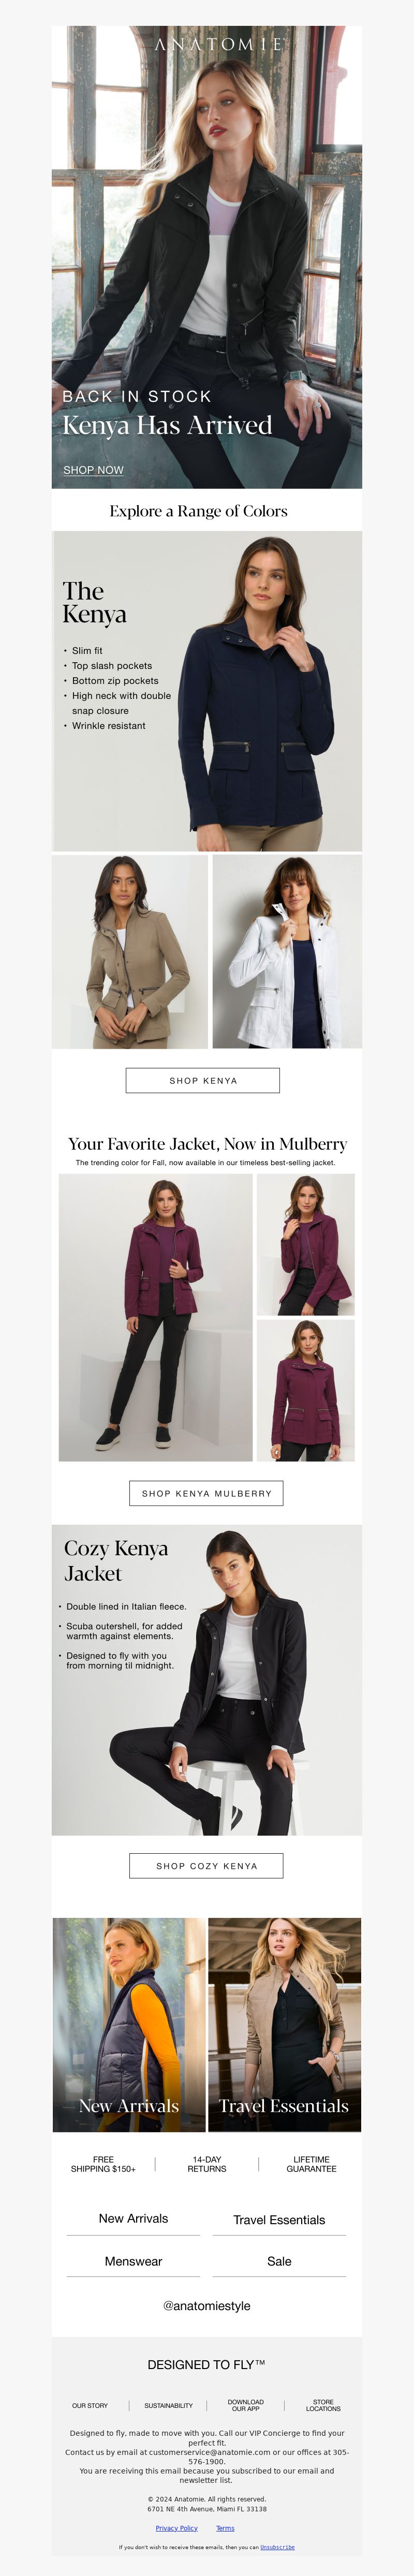Image resolution: width=414 pixels, height=2576 pixels.
Task: Click the Unsubscribe link
Action: tap(278, 2547)
